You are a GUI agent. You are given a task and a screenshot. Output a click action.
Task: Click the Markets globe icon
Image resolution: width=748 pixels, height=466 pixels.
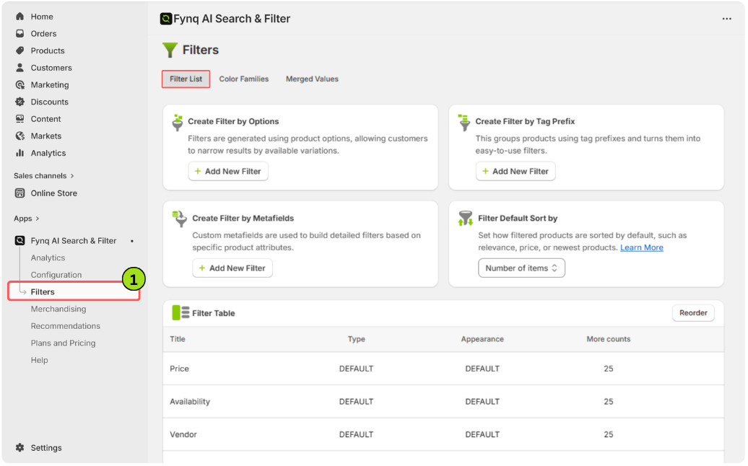[19, 136]
